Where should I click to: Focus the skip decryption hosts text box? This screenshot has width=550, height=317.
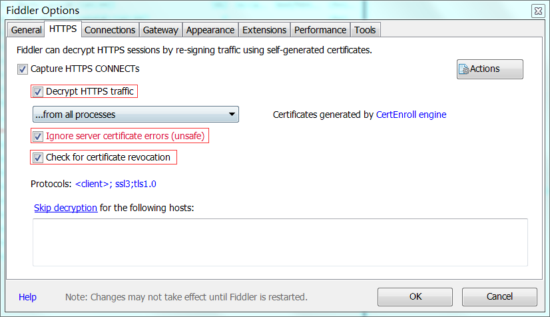pyautogui.click(x=280, y=242)
